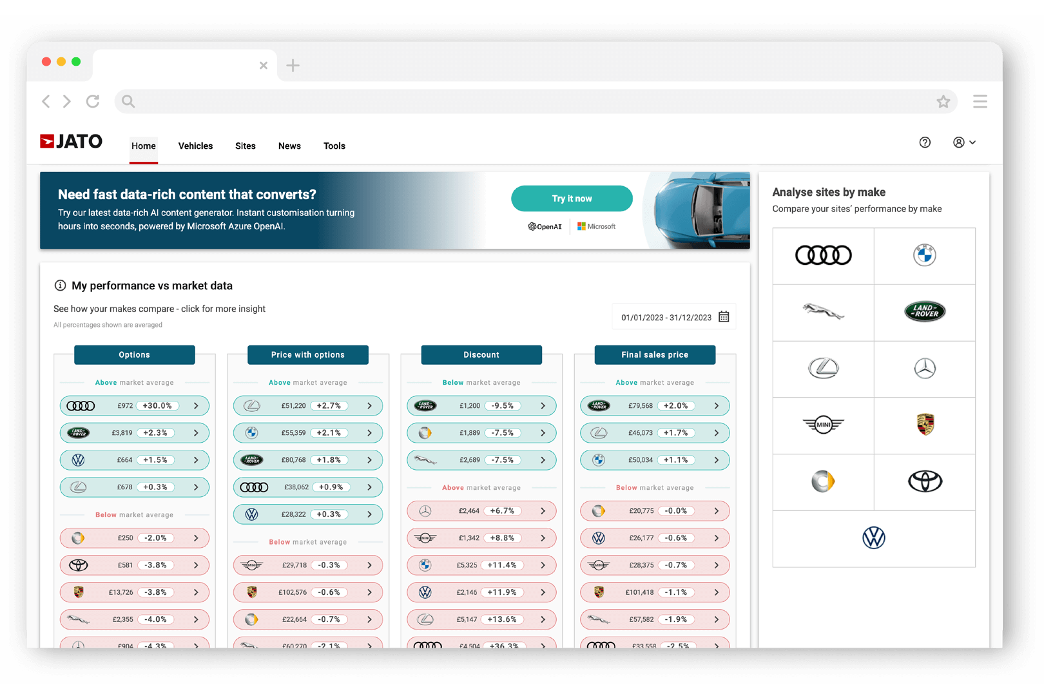Select the Discount column header pill
This screenshot has width=1044, height=696.
[x=481, y=354]
